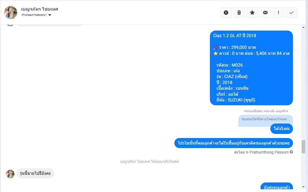Click customer avatar beside รุ่นนี้ขายไปรียังคะ message
This screenshot has height=192, width=308.
pos(10,174)
